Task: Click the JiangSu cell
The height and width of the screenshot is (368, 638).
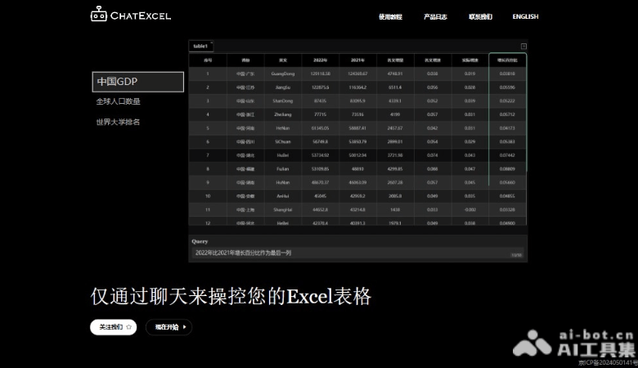Action: coord(283,88)
